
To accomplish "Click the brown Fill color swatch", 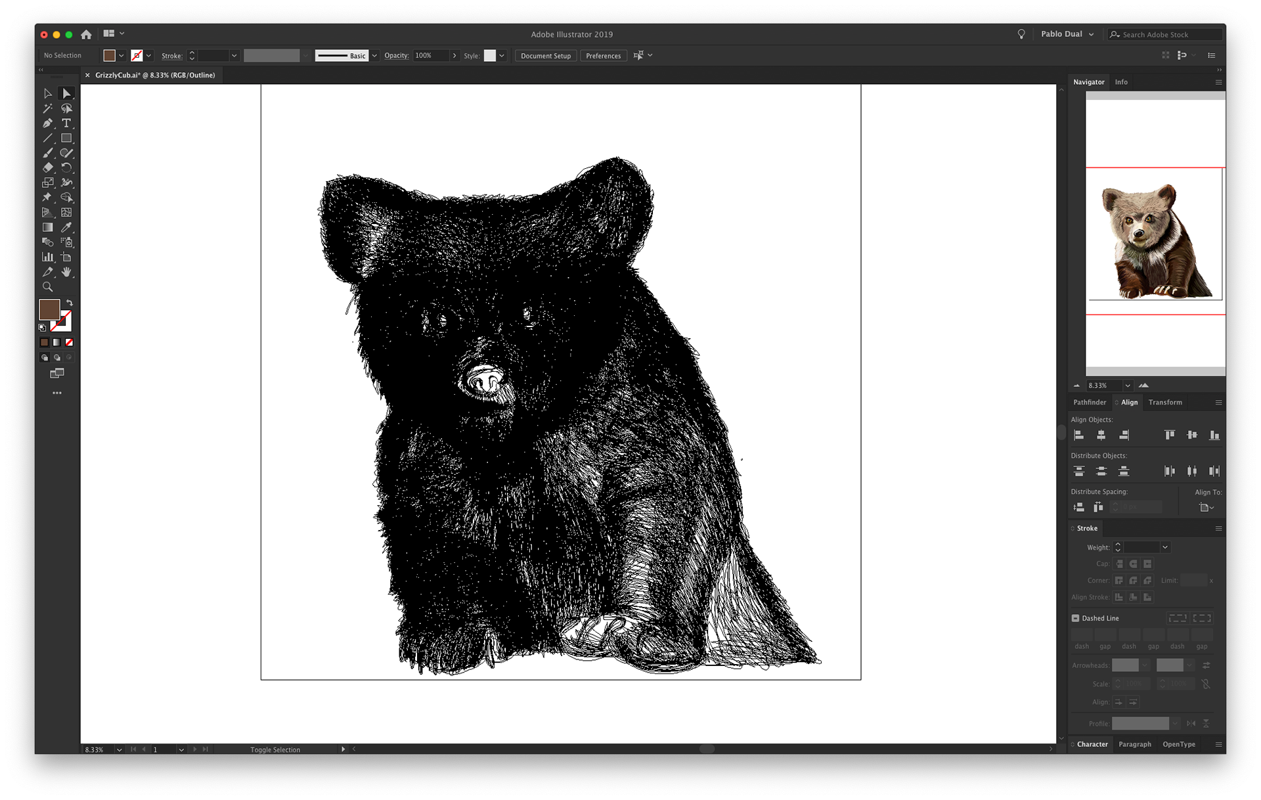I will coord(49,309).
